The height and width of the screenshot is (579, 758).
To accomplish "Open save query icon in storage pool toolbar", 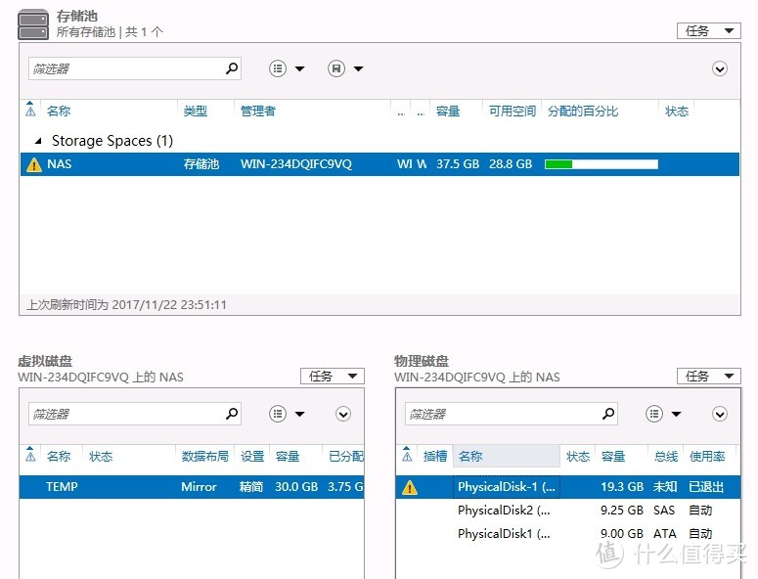I will point(336,68).
